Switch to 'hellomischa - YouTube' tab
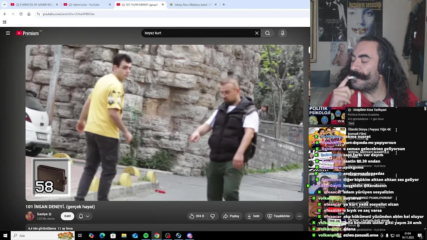Viewport: 427px width, 240px height. [x=84, y=5]
